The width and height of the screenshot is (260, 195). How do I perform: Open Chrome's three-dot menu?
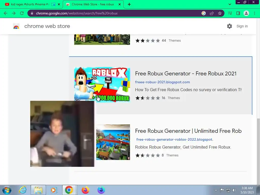[254, 13]
